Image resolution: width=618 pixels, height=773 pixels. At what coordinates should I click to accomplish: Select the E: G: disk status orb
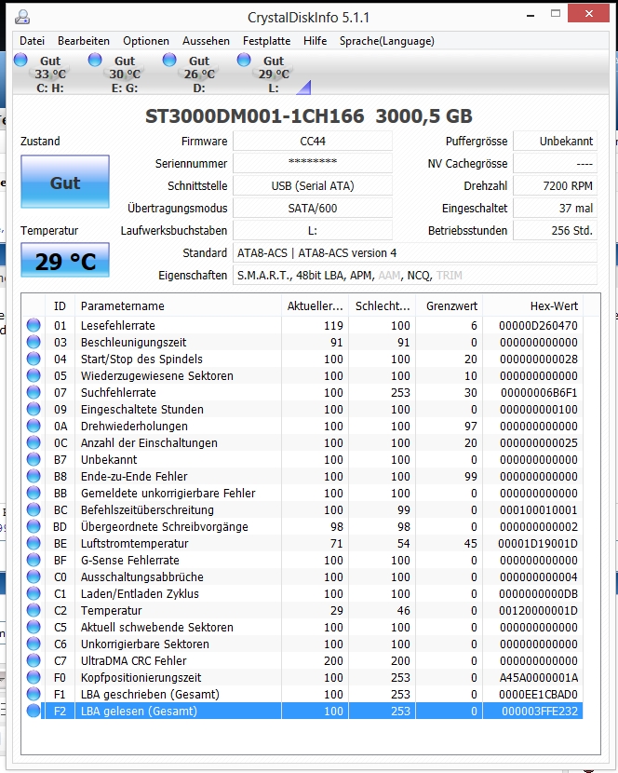pos(95,61)
